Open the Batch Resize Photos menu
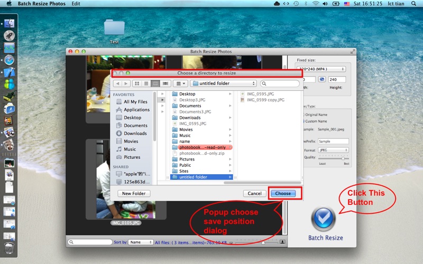This screenshot has width=423, height=264. click(x=42, y=4)
